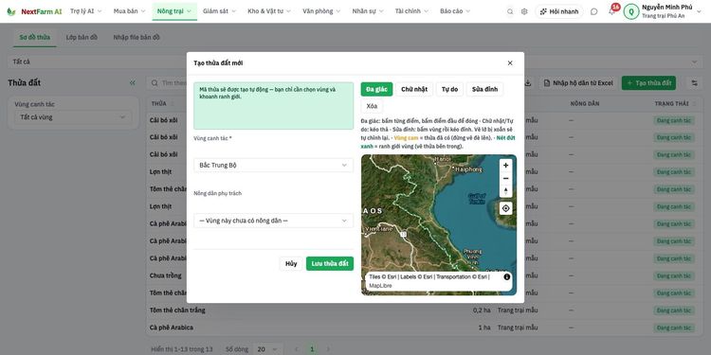
Task: Click the Lưu thửa đất button
Action: pos(330,263)
